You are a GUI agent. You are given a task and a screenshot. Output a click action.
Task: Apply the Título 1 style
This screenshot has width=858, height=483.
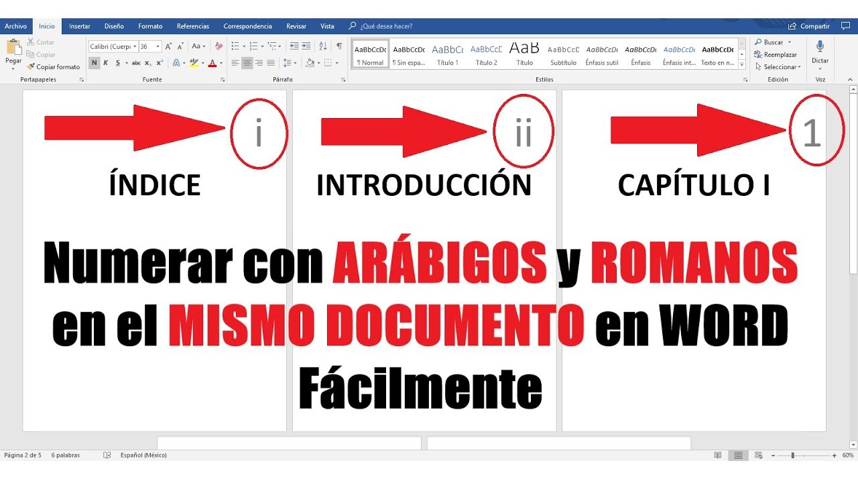448,54
